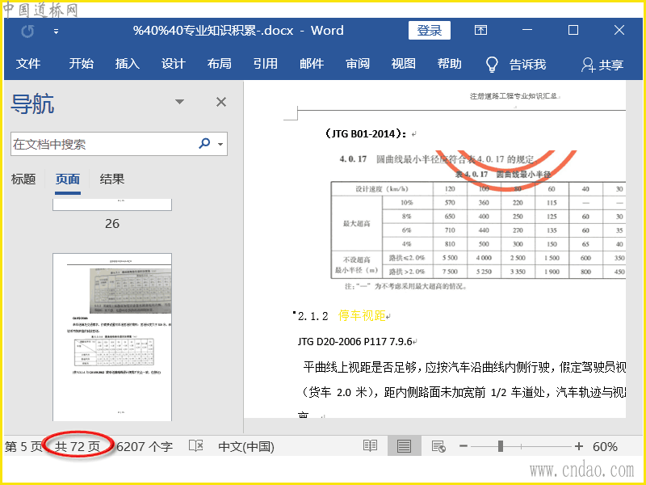Switch to the 标题 navigation tab
The image size is (646, 485).
(23, 179)
